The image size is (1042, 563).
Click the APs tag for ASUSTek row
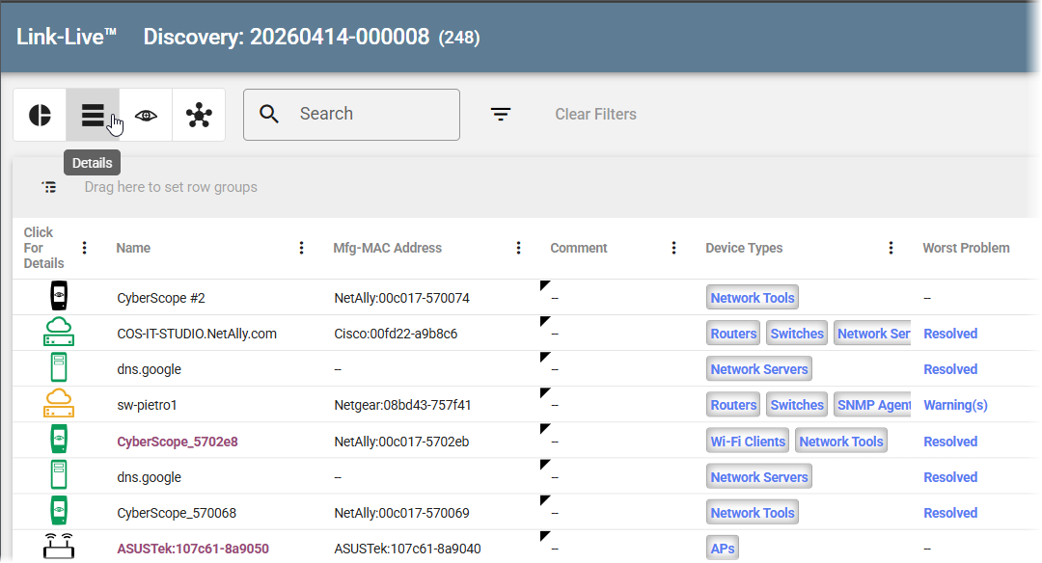723,549
